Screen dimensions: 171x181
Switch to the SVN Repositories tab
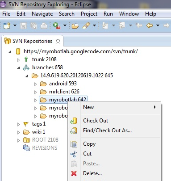point(32,41)
